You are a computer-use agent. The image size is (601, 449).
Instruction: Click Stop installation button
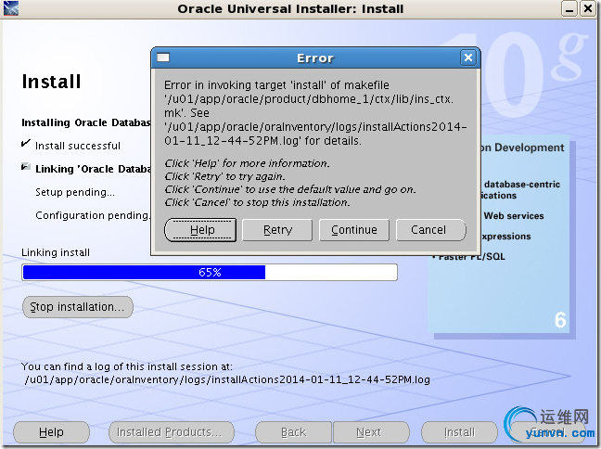(x=77, y=307)
